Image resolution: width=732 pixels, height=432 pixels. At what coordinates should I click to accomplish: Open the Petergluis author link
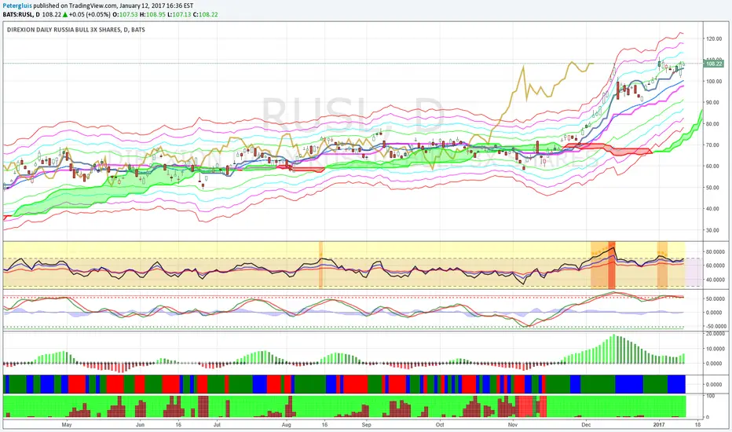[x=17, y=5]
